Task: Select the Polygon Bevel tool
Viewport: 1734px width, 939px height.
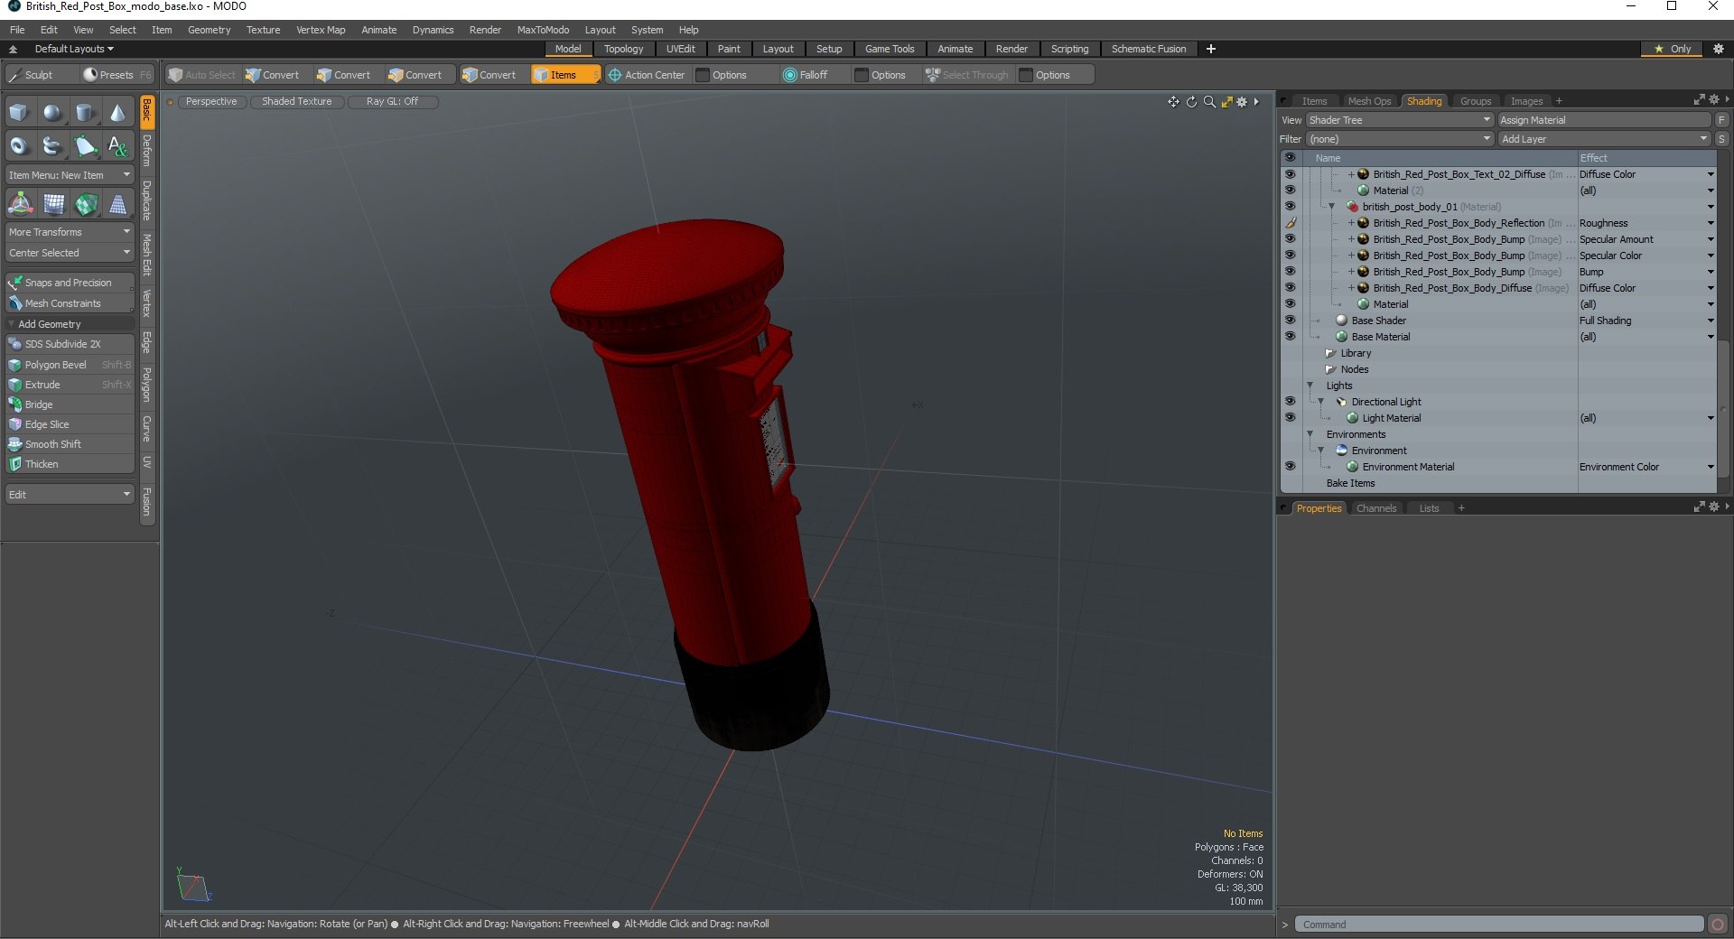Action: click(70, 365)
